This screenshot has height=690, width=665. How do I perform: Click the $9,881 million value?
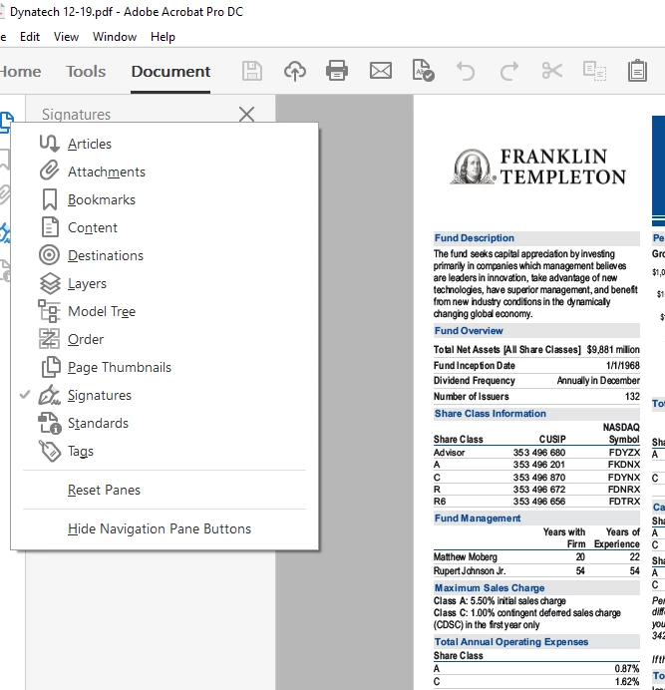[x=613, y=350]
